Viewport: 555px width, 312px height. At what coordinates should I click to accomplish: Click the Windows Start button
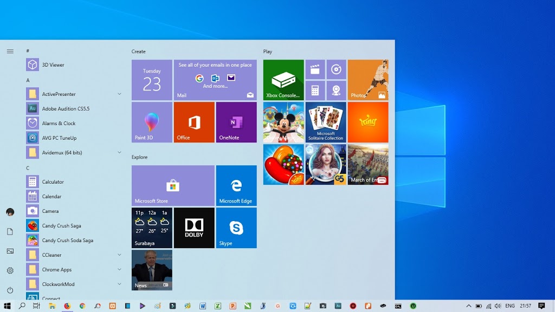point(7,305)
